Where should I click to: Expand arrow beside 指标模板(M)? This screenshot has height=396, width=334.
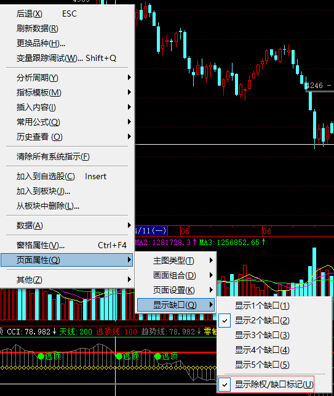click(x=129, y=92)
